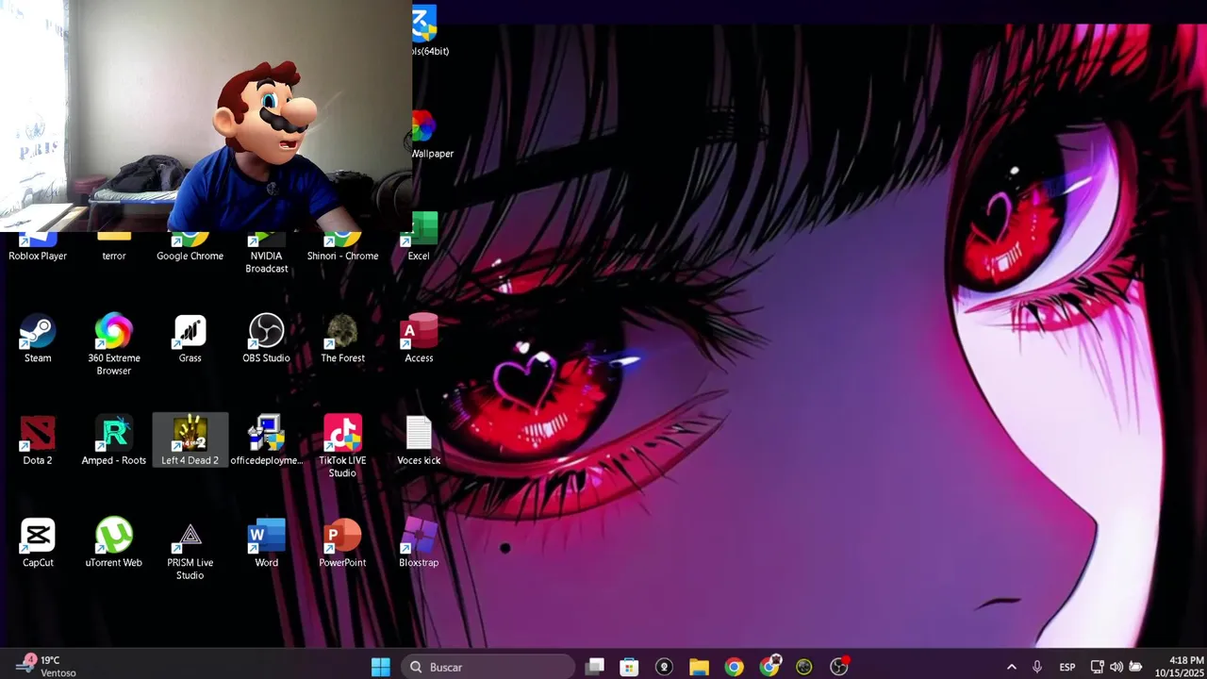Image resolution: width=1207 pixels, height=679 pixels.
Task: Click the Shinori - Chrome label
Action: [342, 256]
